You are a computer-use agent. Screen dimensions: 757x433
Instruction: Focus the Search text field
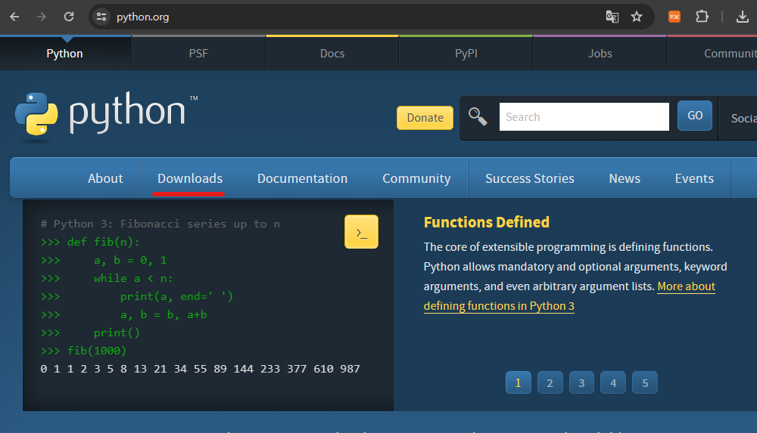[x=584, y=116]
